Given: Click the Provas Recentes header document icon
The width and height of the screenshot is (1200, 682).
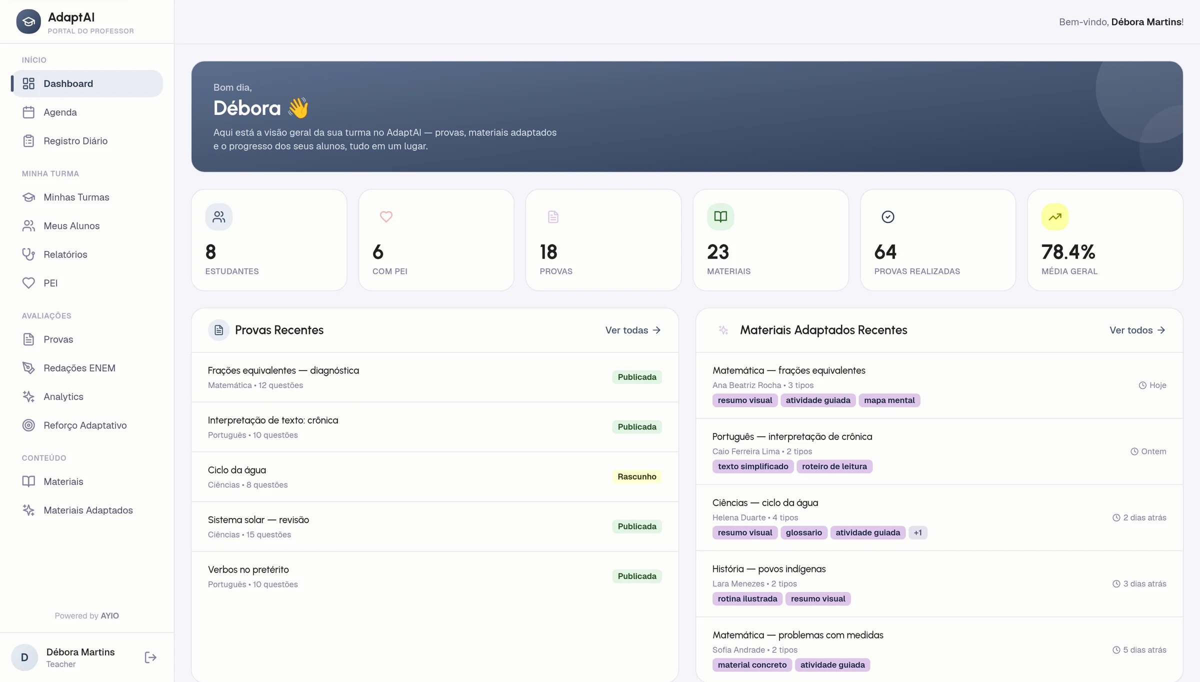Looking at the screenshot, I should click(x=218, y=330).
